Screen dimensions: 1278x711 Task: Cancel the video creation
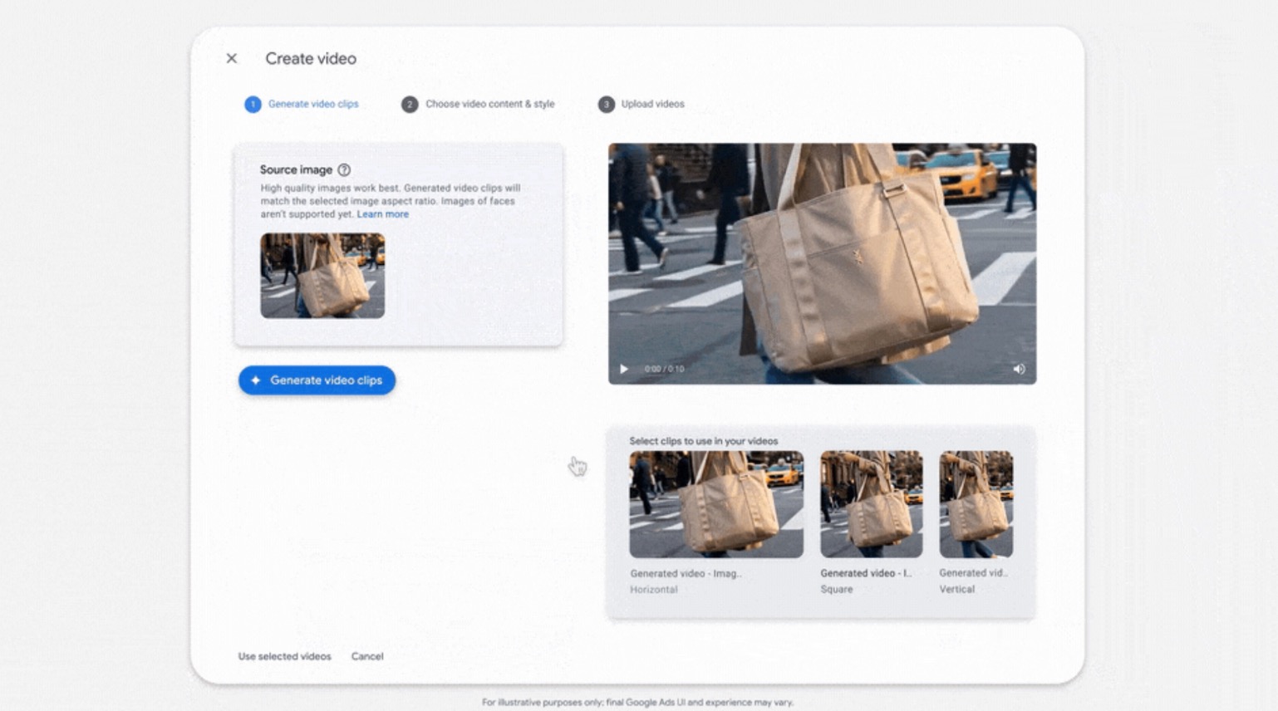pos(367,656)
